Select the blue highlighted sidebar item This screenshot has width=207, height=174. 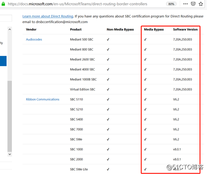[3, 61]
